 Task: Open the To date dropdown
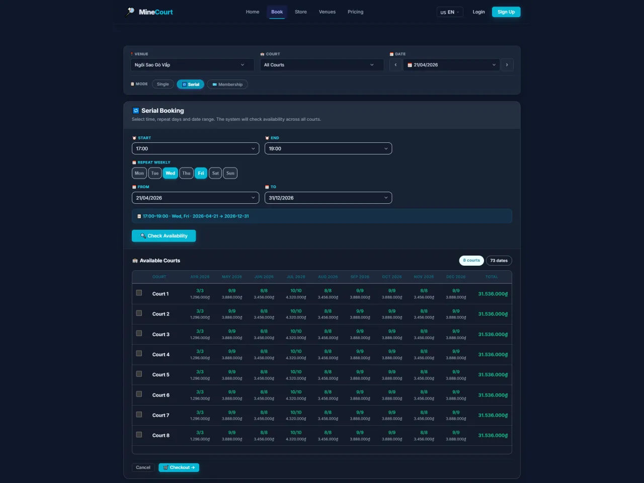[328, 198]
